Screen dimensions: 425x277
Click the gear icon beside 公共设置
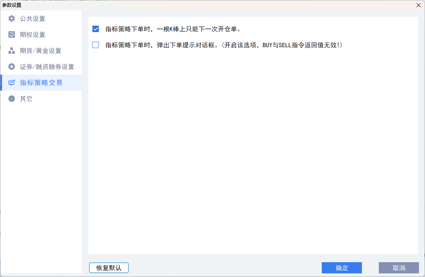coord(12,18)
